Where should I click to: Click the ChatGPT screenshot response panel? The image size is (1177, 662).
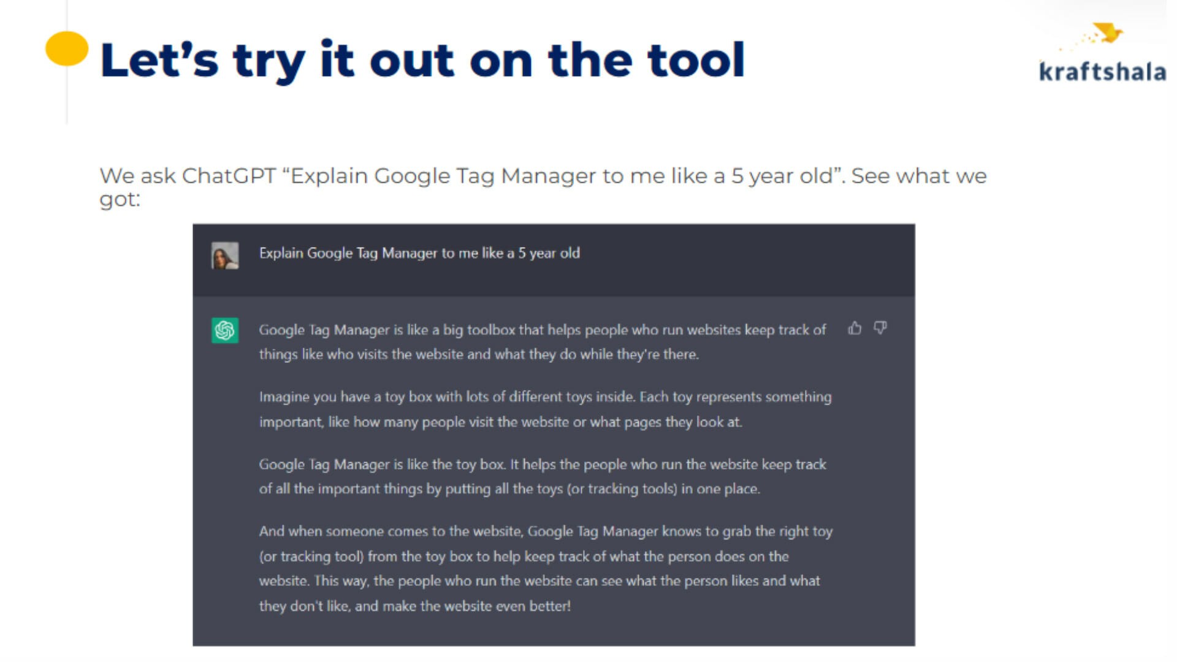pos(554,471)
